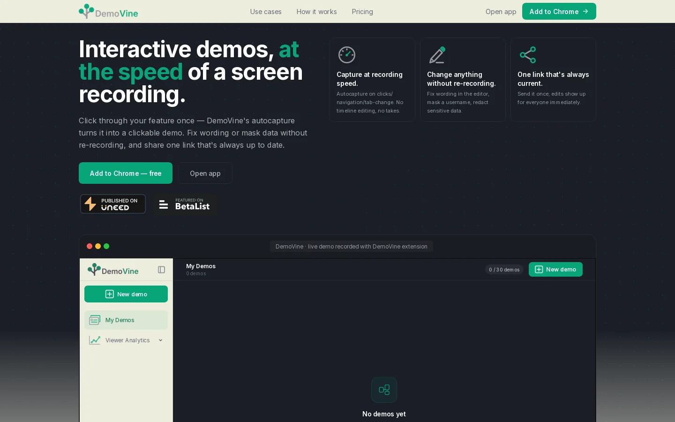This screenshot has width=675, height=422.
Task: Open the Featured on BetaList badge
Action: click(185, 204)
